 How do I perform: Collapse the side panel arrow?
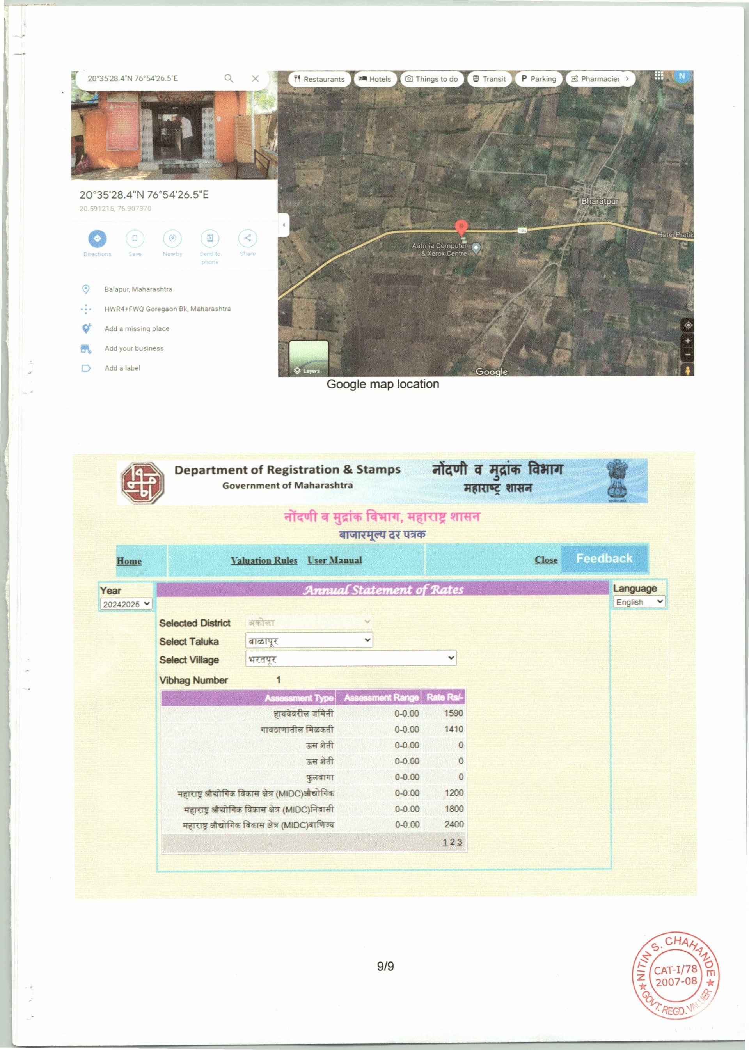[x=284, y=225]
